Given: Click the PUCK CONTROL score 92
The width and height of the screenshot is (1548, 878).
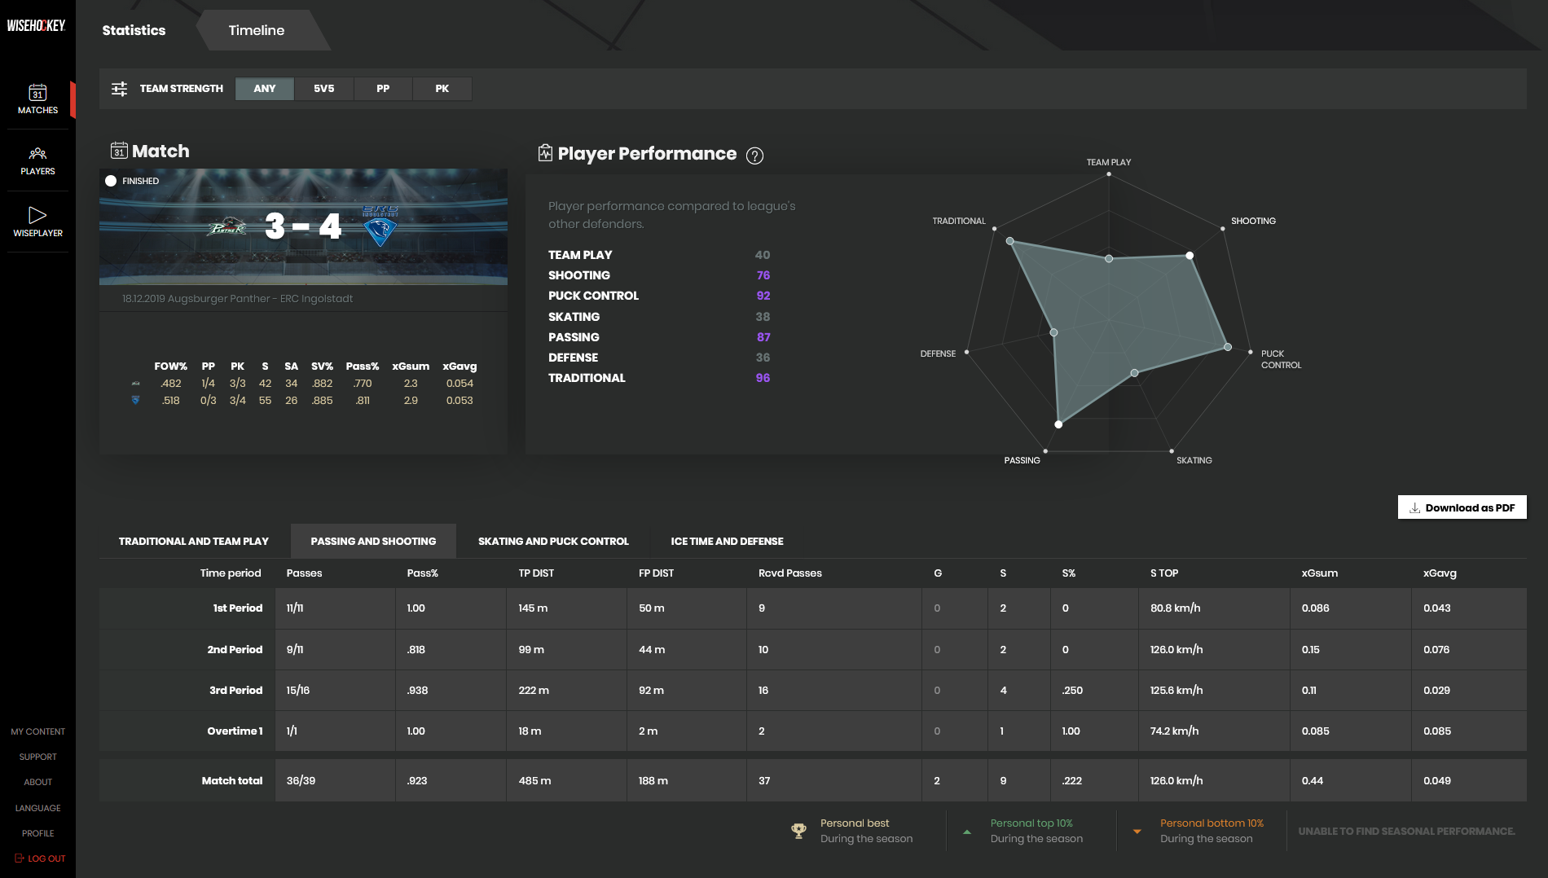Looking at the screenshot, I should [x=763, y=296].
